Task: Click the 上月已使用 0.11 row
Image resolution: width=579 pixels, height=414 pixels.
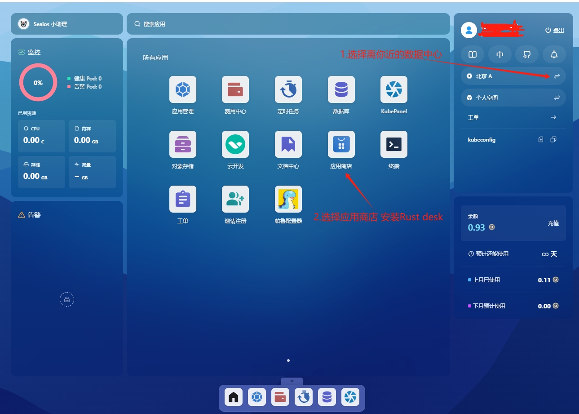Action: click(x=513, y=280)
